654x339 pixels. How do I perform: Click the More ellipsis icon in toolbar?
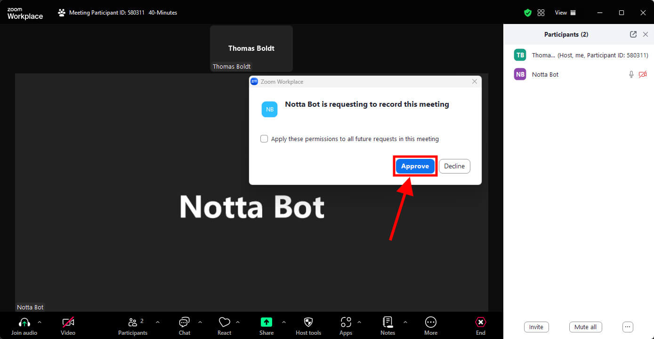tap(430, 322)
